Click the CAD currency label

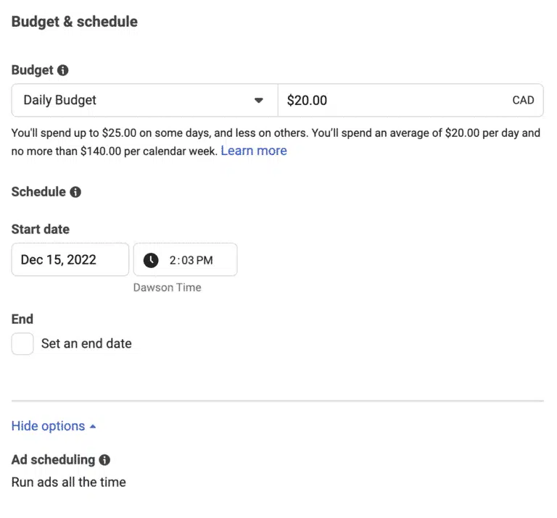(523, 101)
